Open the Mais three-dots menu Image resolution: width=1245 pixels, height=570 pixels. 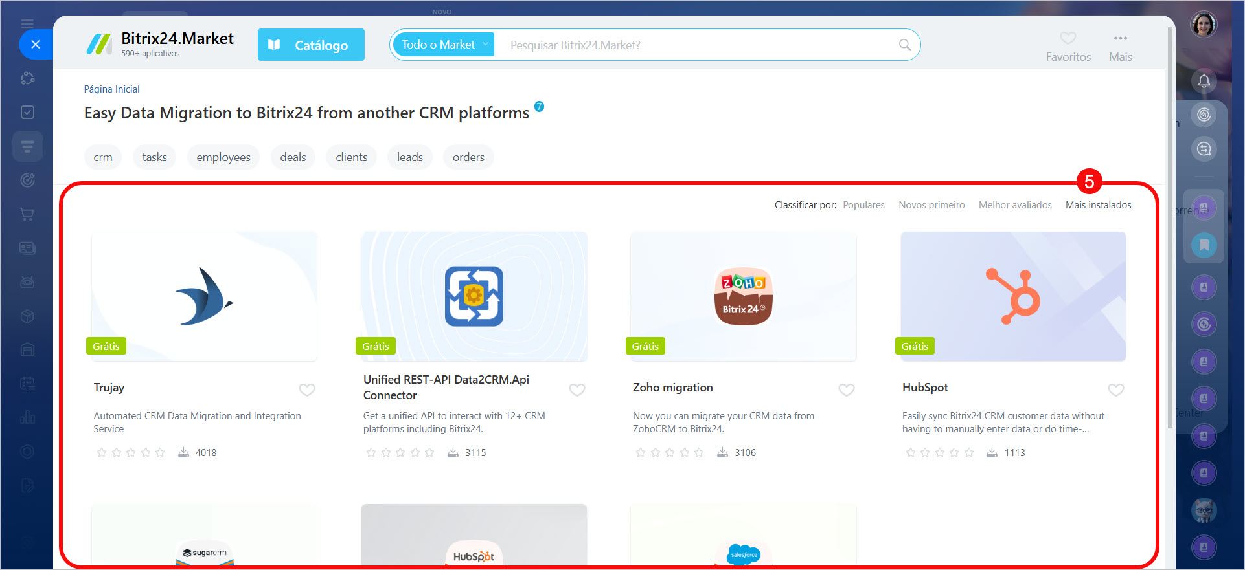point(1121,38)
